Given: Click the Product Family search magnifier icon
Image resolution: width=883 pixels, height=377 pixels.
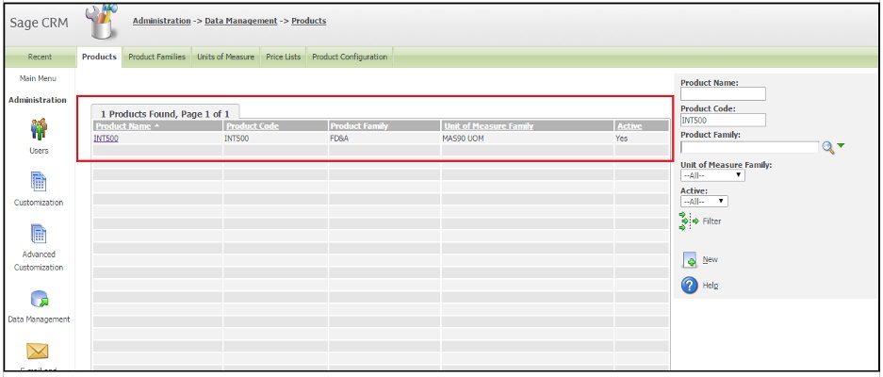Looking at the screenshot, I should [x=827, y=148].
